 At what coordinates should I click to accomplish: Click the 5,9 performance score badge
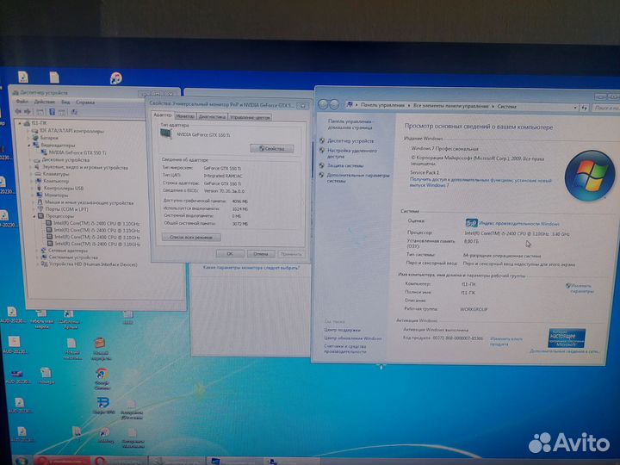471,223
